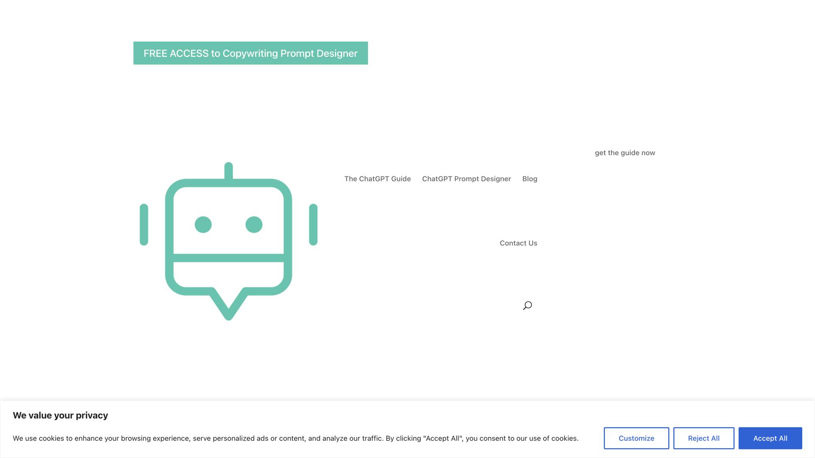Open The ChatGPT Guide menu item
Image resolution: width=815 pixels, height=458 pixels.
point(377,179)
